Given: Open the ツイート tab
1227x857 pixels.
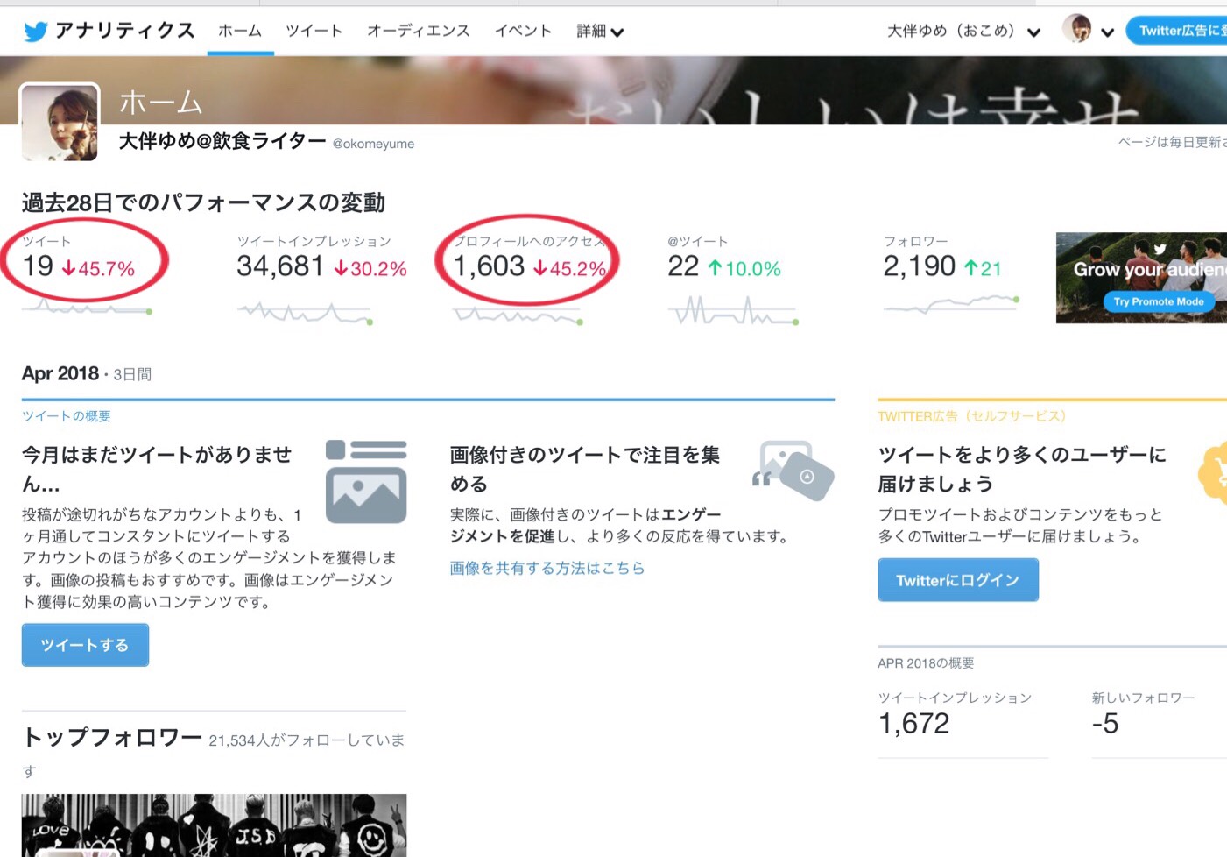Looking at the screenshot, I should point(314,31).
